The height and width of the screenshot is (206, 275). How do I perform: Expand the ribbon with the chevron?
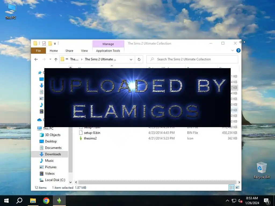[233, 50]
